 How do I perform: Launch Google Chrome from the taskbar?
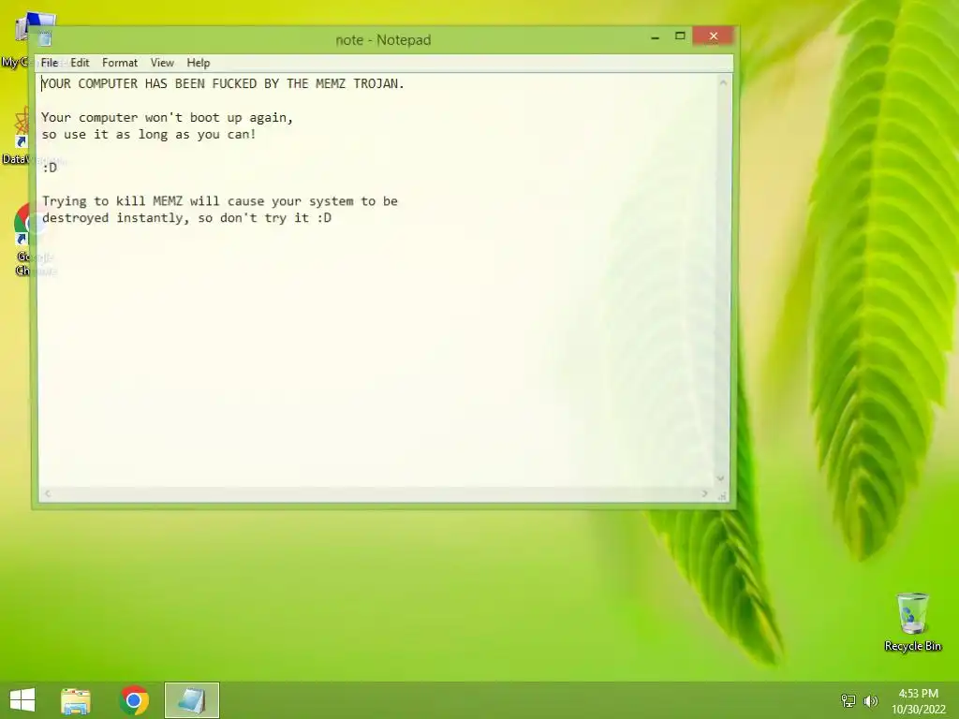(x=135, y=700)
